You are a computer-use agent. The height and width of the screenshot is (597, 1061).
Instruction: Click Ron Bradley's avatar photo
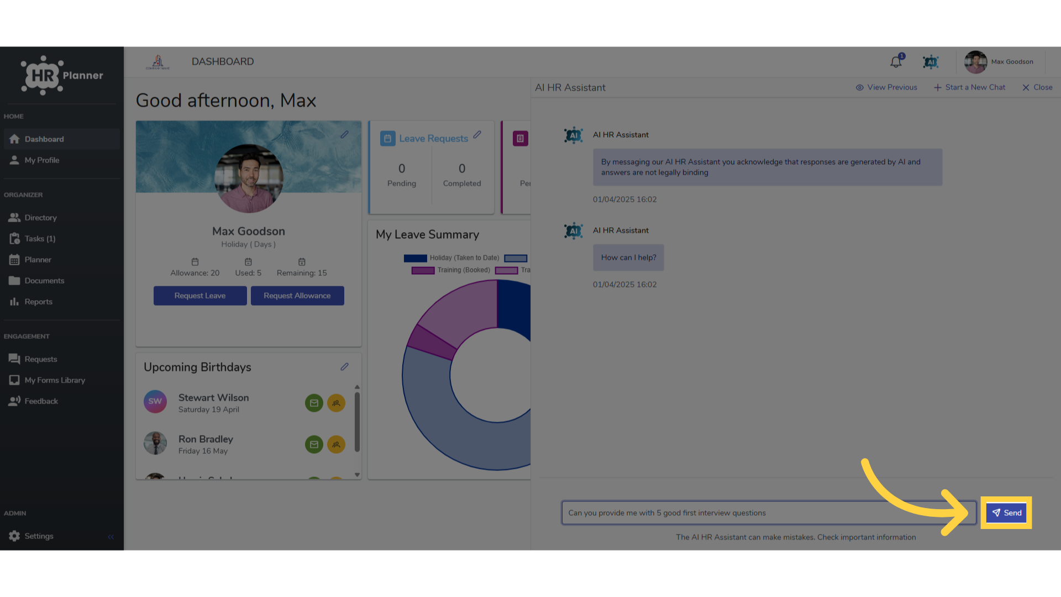coord(155,443)
